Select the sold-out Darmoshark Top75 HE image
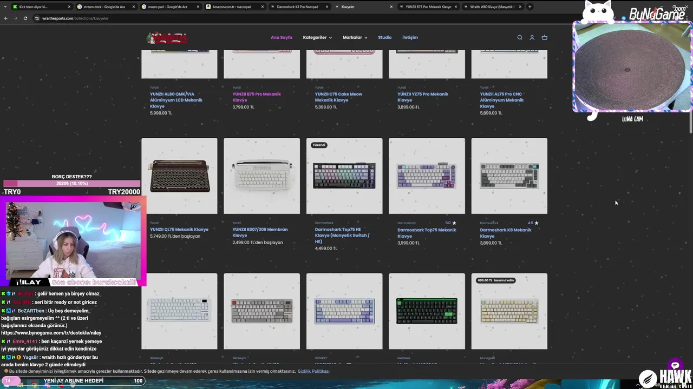 344,176
